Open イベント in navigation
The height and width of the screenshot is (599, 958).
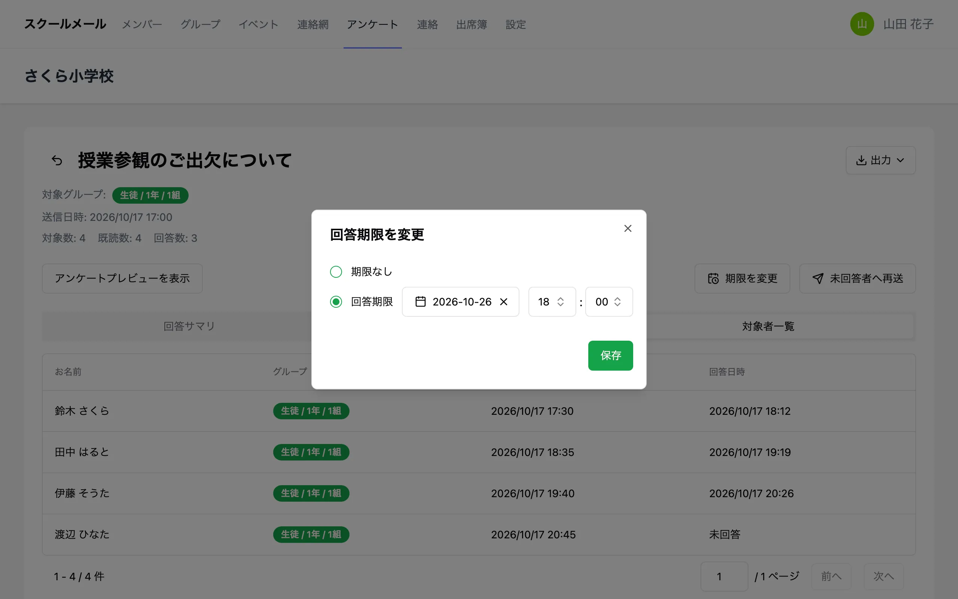[259, 25]
